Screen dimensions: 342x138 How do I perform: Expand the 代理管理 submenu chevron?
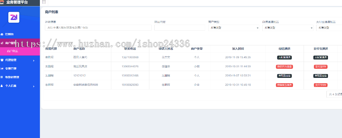pyautogui.click(x=33, y=60)
